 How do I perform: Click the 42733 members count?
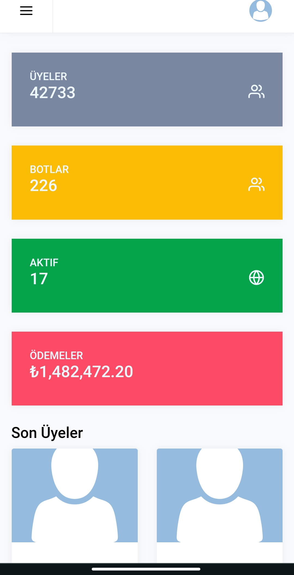[x=53, y=93]
